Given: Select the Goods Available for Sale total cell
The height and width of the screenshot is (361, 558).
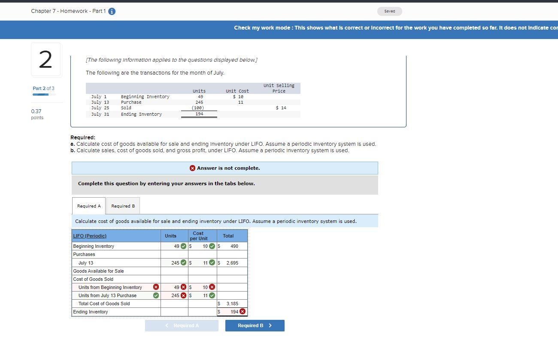Looking at the screenshot, I should point(232,271).
